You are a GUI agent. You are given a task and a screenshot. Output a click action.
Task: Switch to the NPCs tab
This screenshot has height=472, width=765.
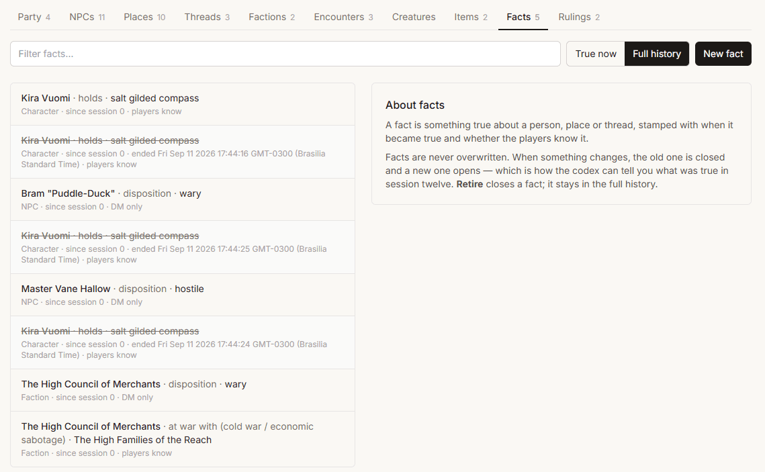[87, 17]
